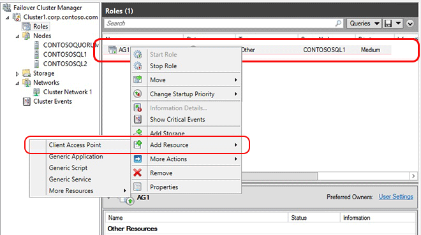
Task: Select Cluster Events in tree
Action: click(x=52, y=101)
